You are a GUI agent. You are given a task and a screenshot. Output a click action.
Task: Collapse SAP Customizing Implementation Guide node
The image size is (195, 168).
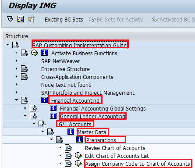point(8,45)
